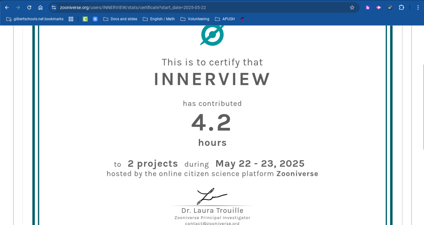
Task: Click the address bar URL
Action: [133, 7]
